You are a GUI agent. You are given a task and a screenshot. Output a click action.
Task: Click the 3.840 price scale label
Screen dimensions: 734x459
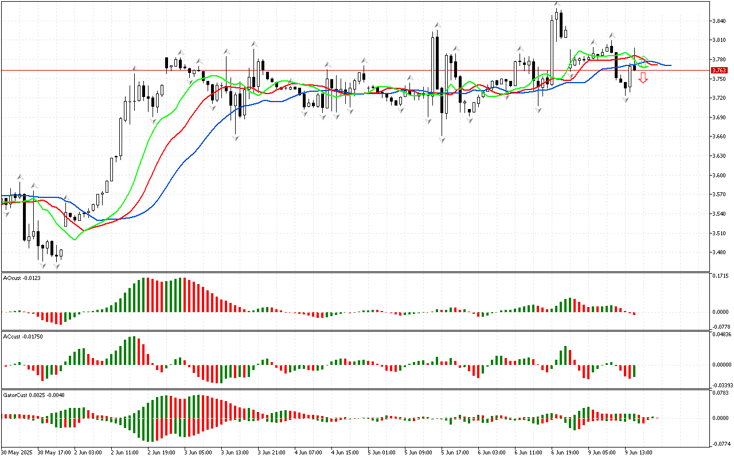[x=720, y=21]
